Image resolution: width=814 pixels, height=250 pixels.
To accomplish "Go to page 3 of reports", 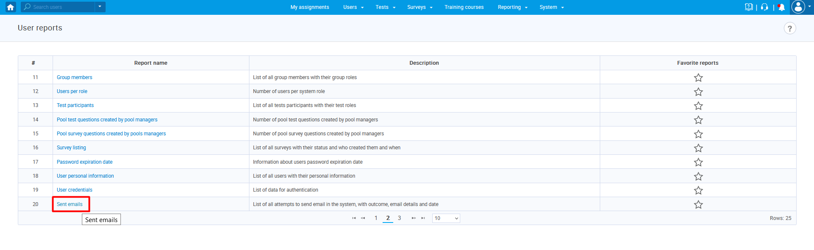I will (399, 218).
